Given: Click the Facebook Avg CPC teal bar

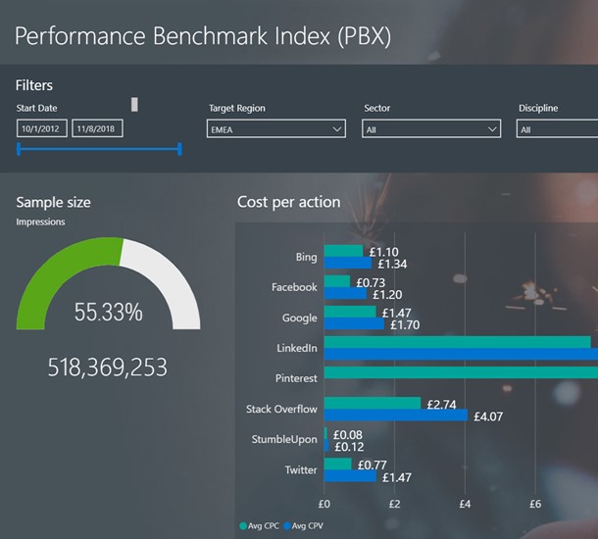Looking at the screenshot, I should coord(337,281).
